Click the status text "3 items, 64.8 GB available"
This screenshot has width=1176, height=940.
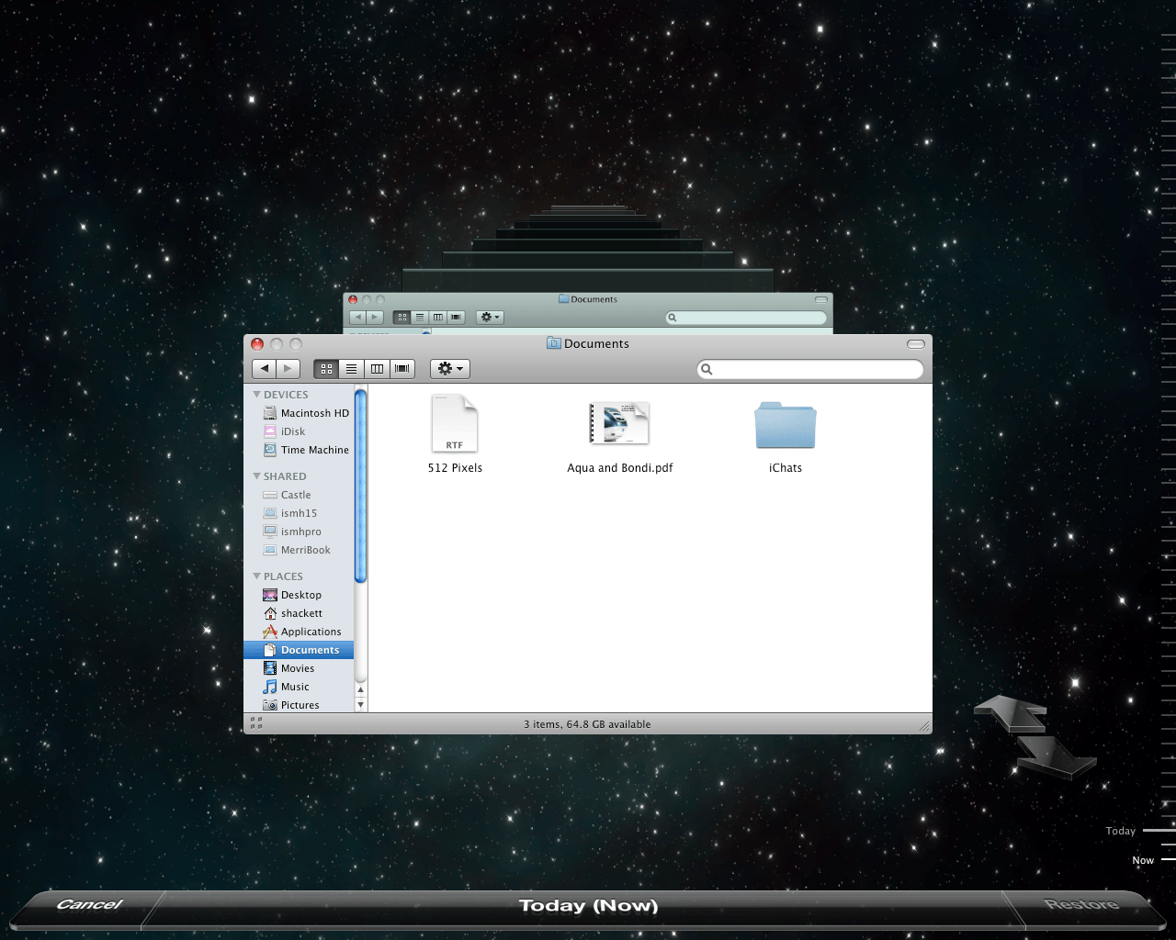(587, 724)
